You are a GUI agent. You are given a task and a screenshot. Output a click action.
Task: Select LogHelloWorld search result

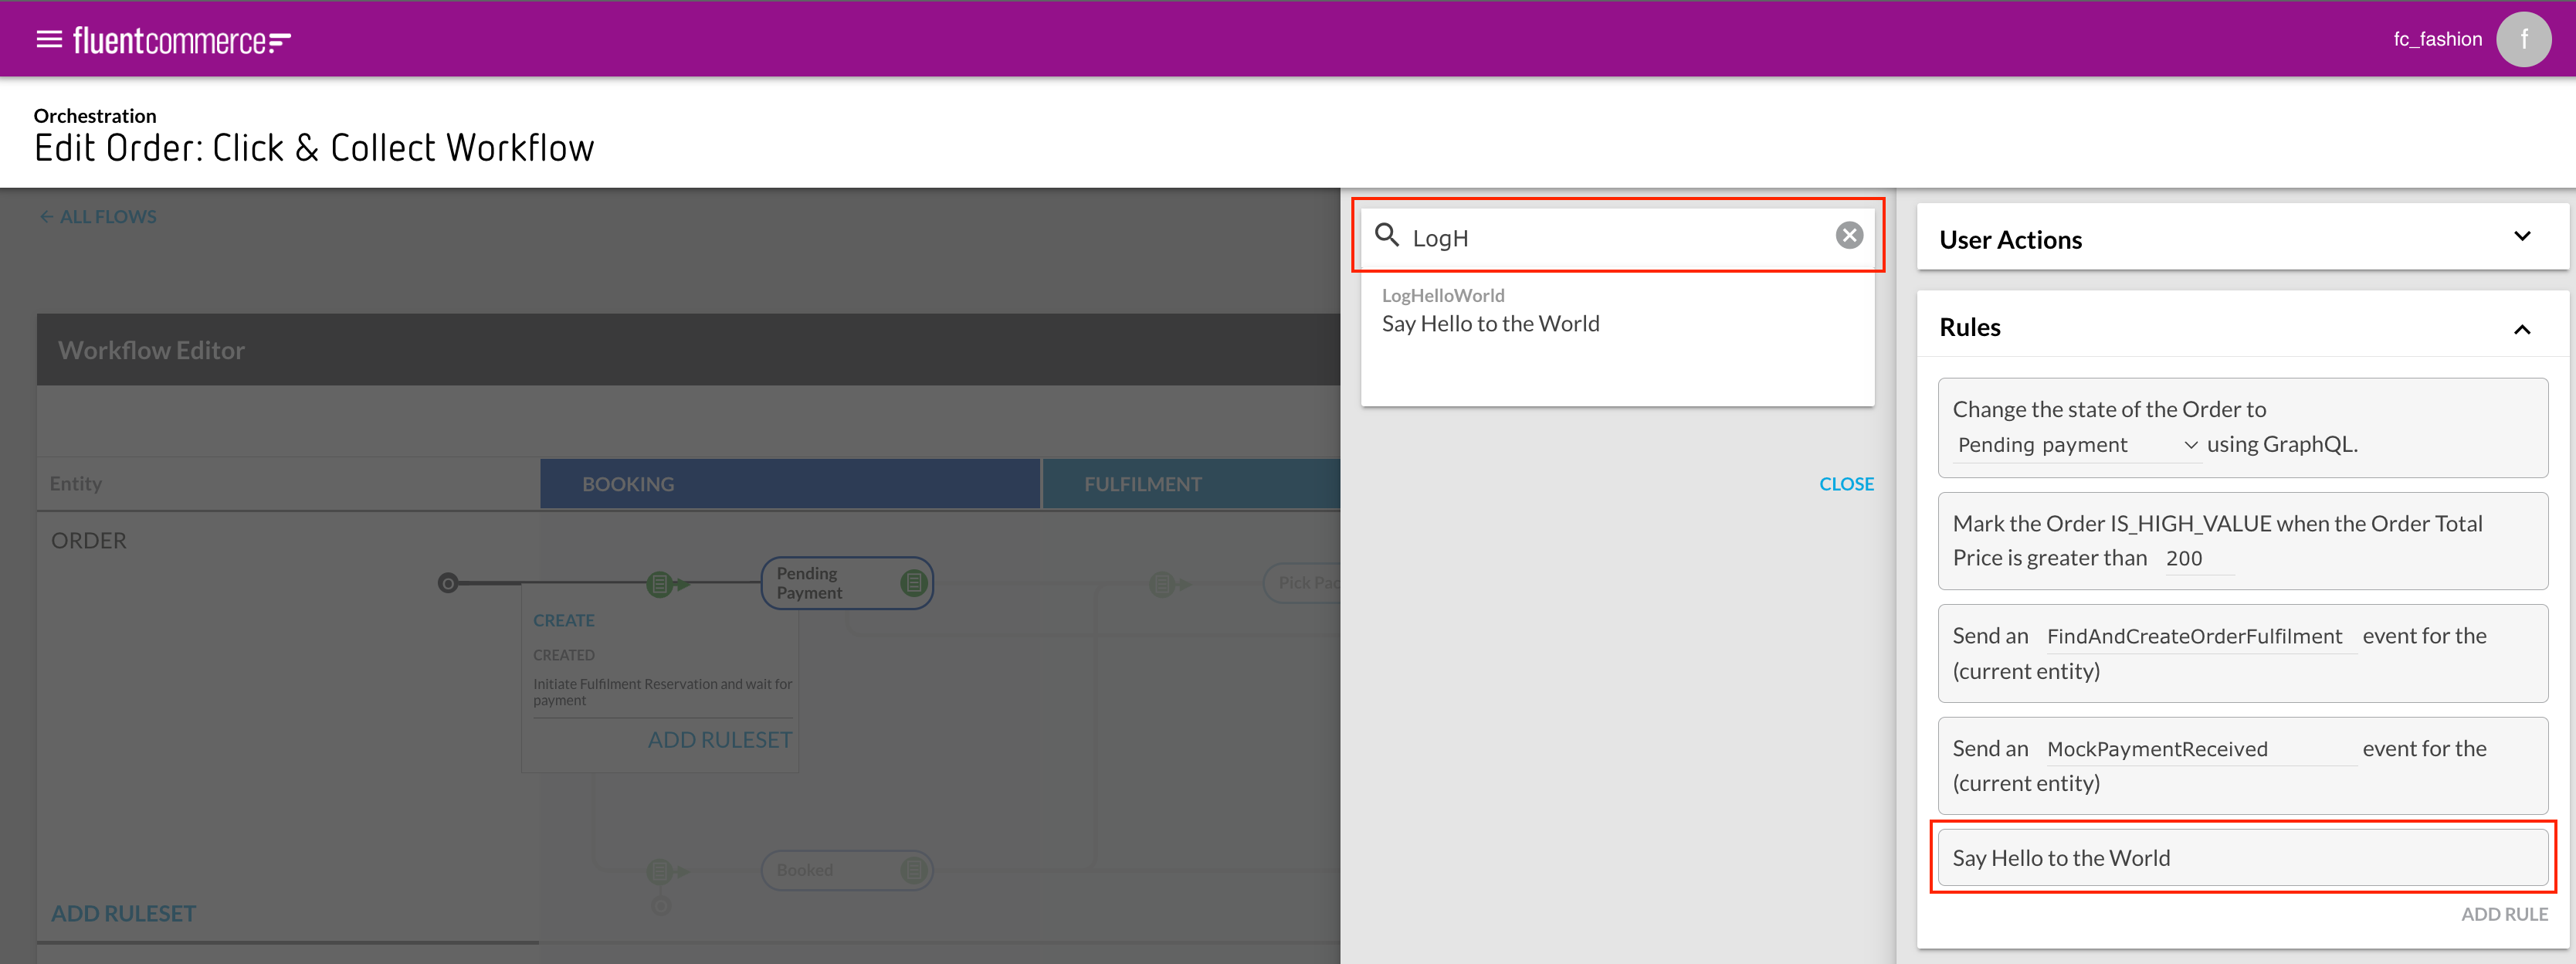coord(1490,311)
